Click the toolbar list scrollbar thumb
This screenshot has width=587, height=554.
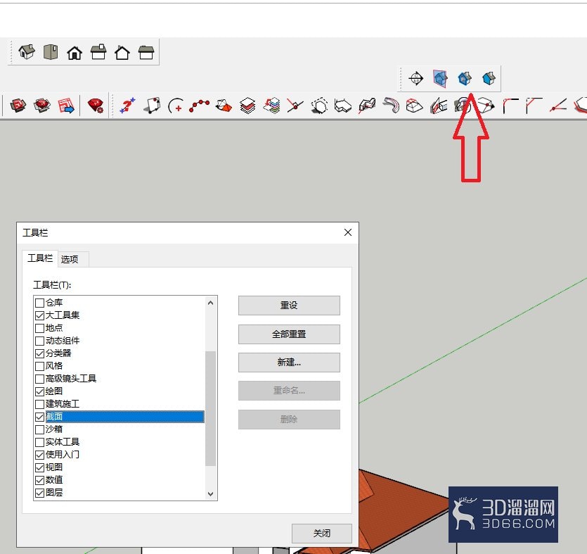211,408
